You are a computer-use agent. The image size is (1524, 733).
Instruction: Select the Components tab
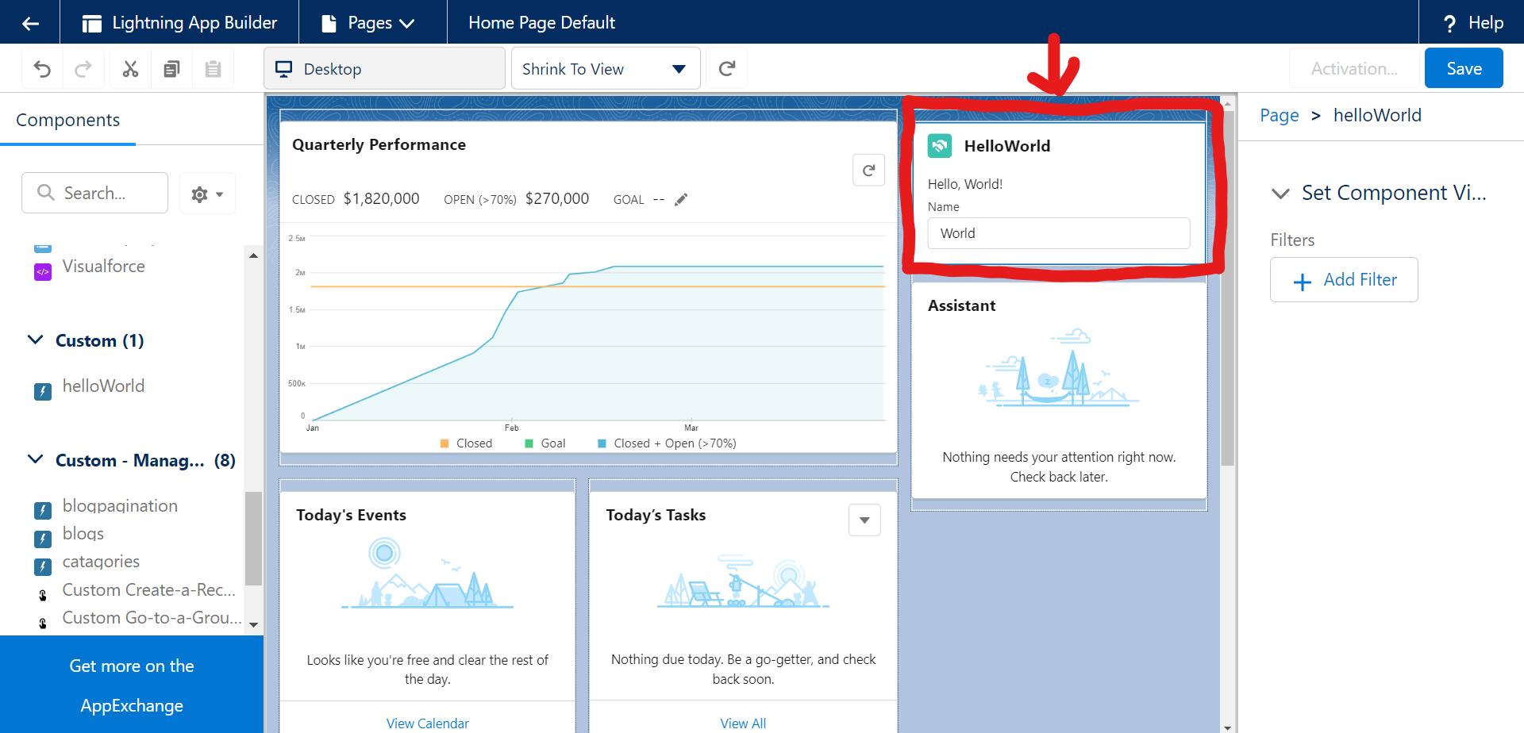68,121
